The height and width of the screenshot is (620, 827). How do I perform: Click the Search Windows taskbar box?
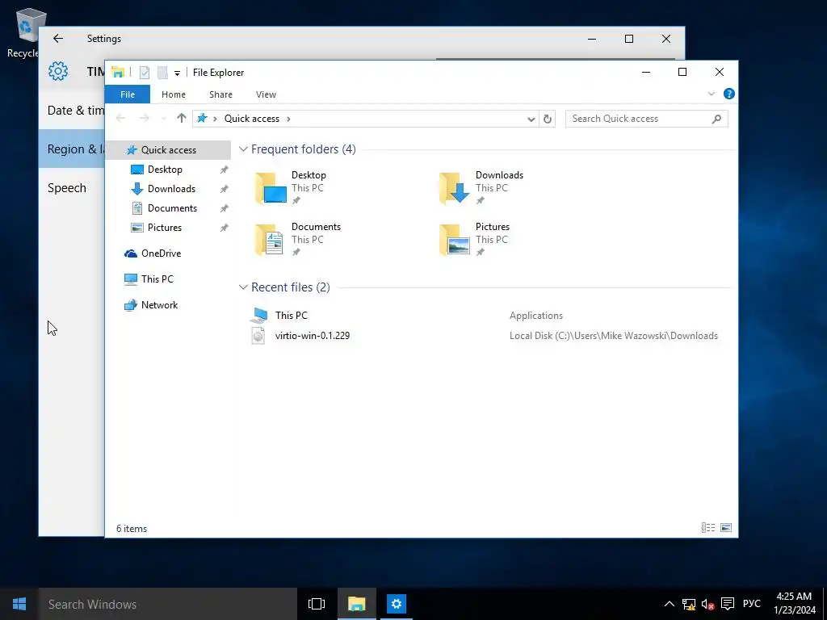click(168, 604)
